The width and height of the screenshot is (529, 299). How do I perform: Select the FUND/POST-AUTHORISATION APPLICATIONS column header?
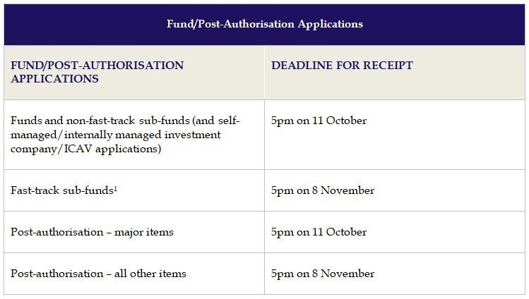tap(97, 72)
